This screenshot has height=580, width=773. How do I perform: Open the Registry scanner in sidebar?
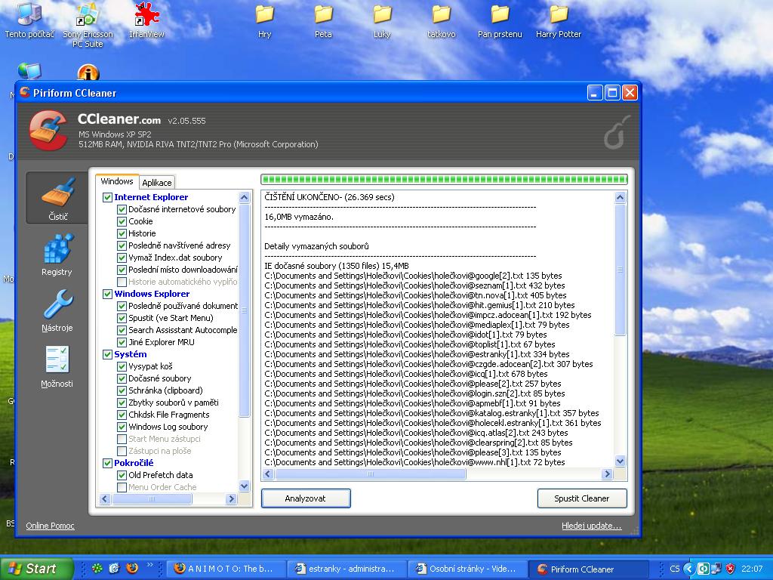(x=57, y=255)
